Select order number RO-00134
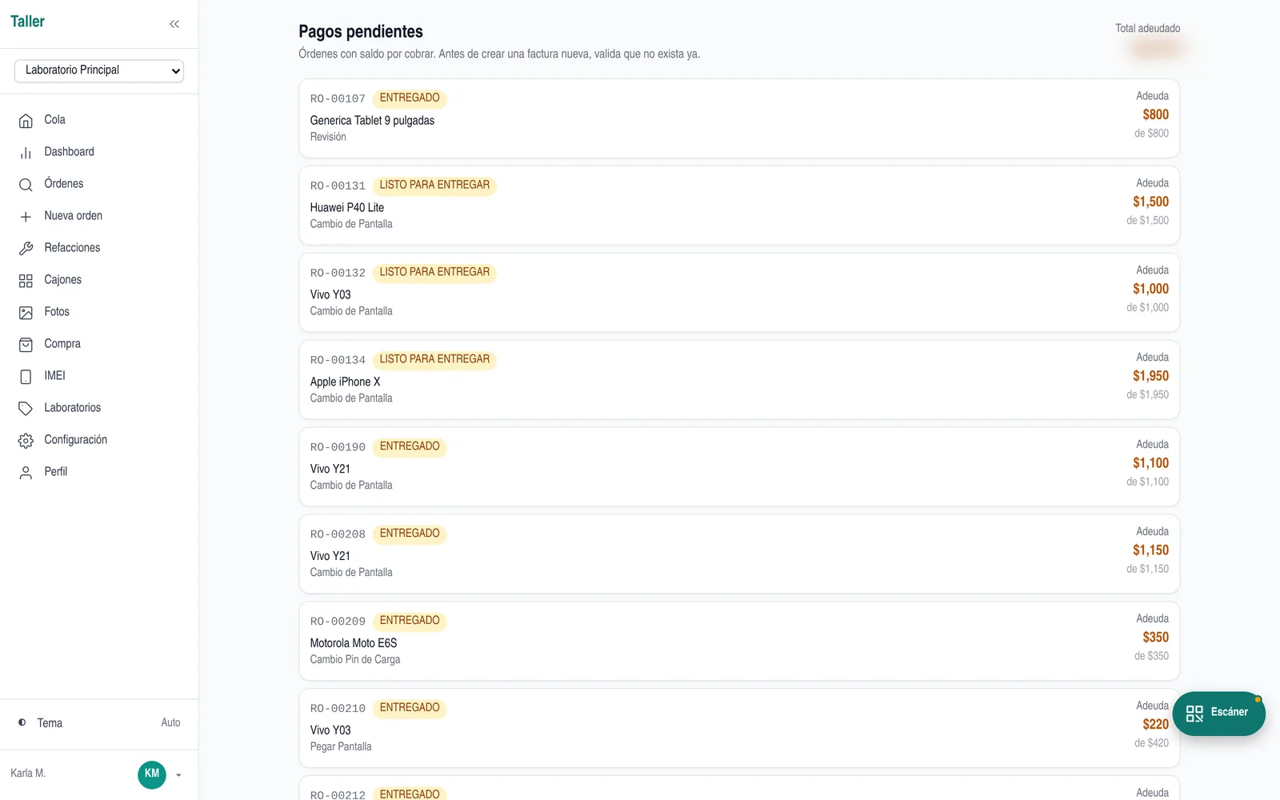 [338, 360]
